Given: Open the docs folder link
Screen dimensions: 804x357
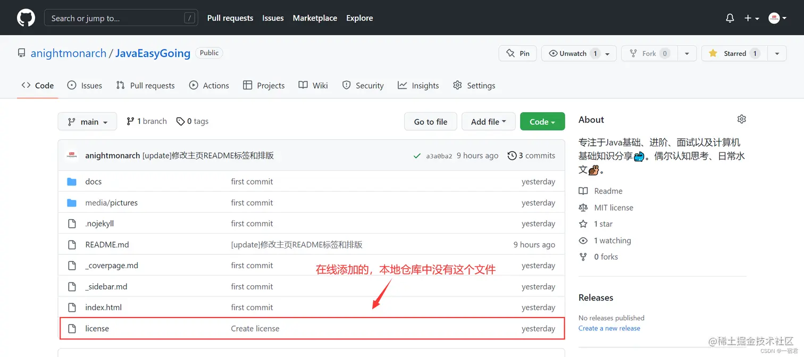Looking at the screenshot, I should point(93,181).
